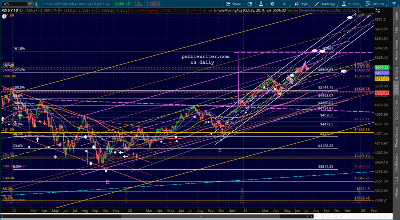The width and height of the screenshot is (400, 220).
Task: Open the Patterns chart icon menu
Action: [368, 4]
